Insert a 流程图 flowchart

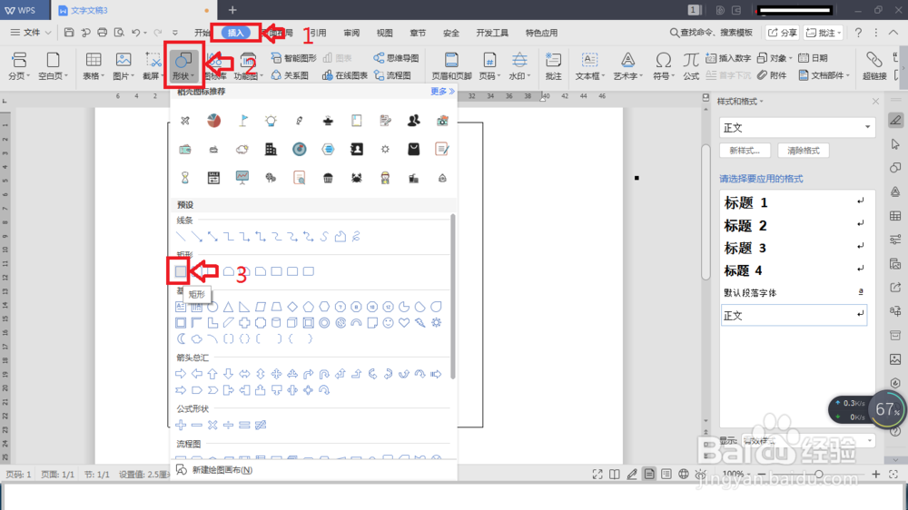coord(392,75)
